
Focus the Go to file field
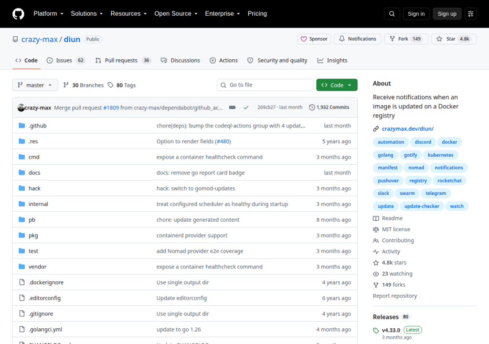click(265, 85)
